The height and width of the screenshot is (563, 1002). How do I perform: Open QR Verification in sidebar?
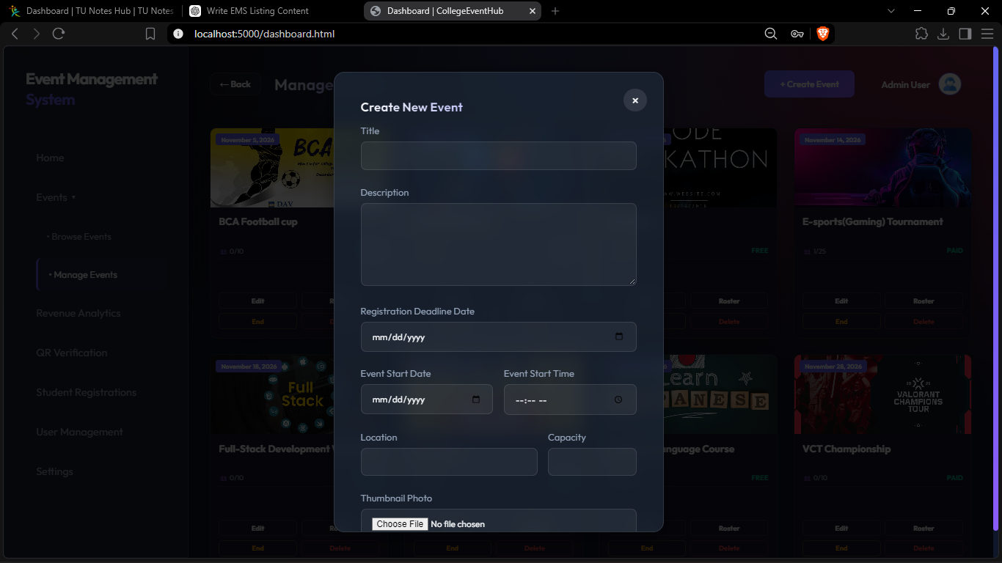click(72, 353)
